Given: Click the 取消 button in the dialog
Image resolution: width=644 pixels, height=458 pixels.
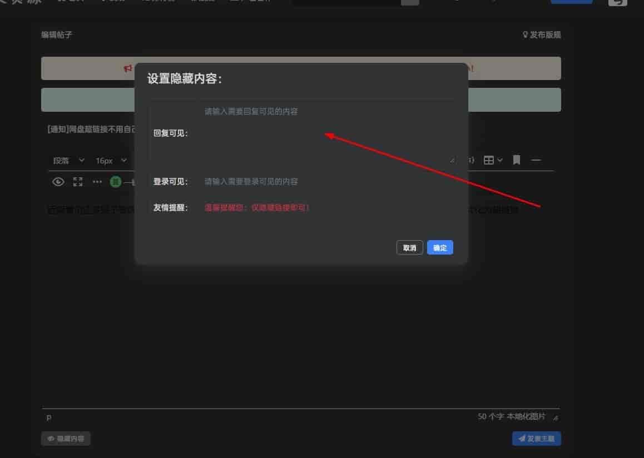Looking at the screenshot, I should [x=409, y=248].
